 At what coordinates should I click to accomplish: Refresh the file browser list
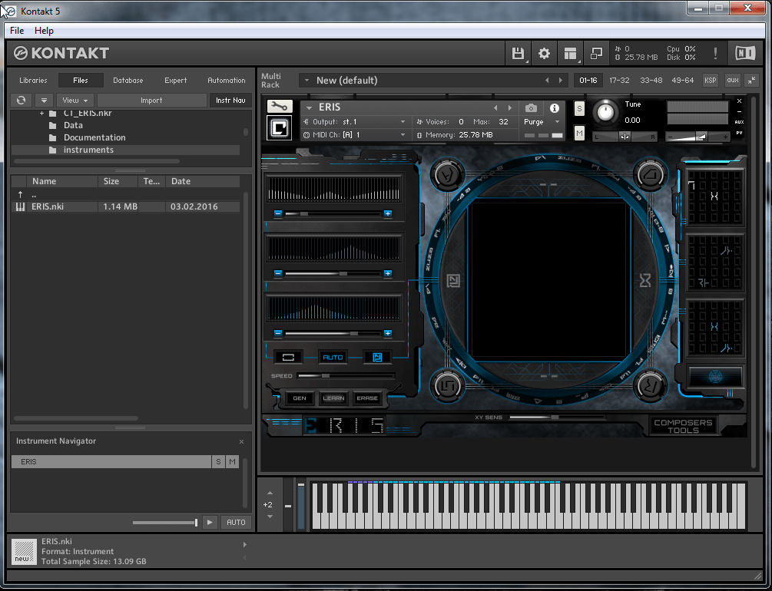pos(22,101)
